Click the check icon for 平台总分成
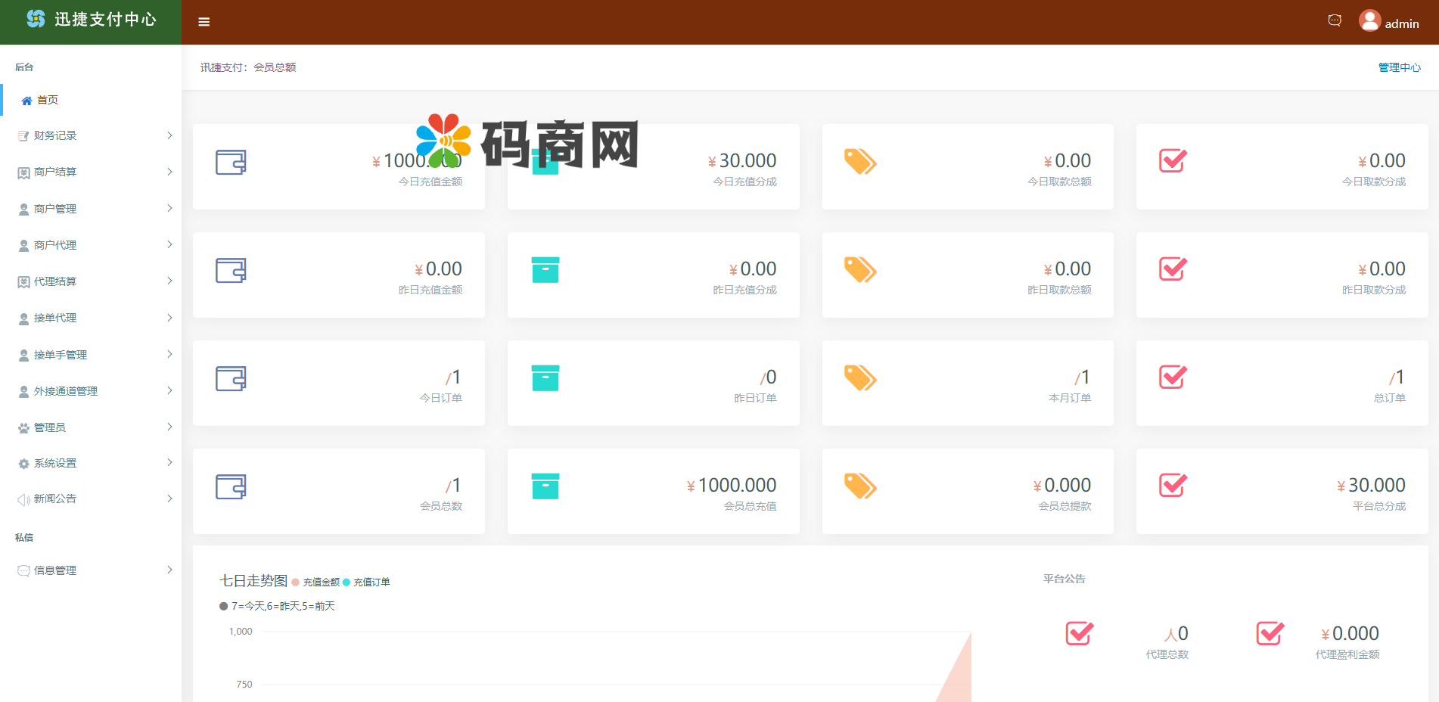The image size is (1439, 702). 1173,486
